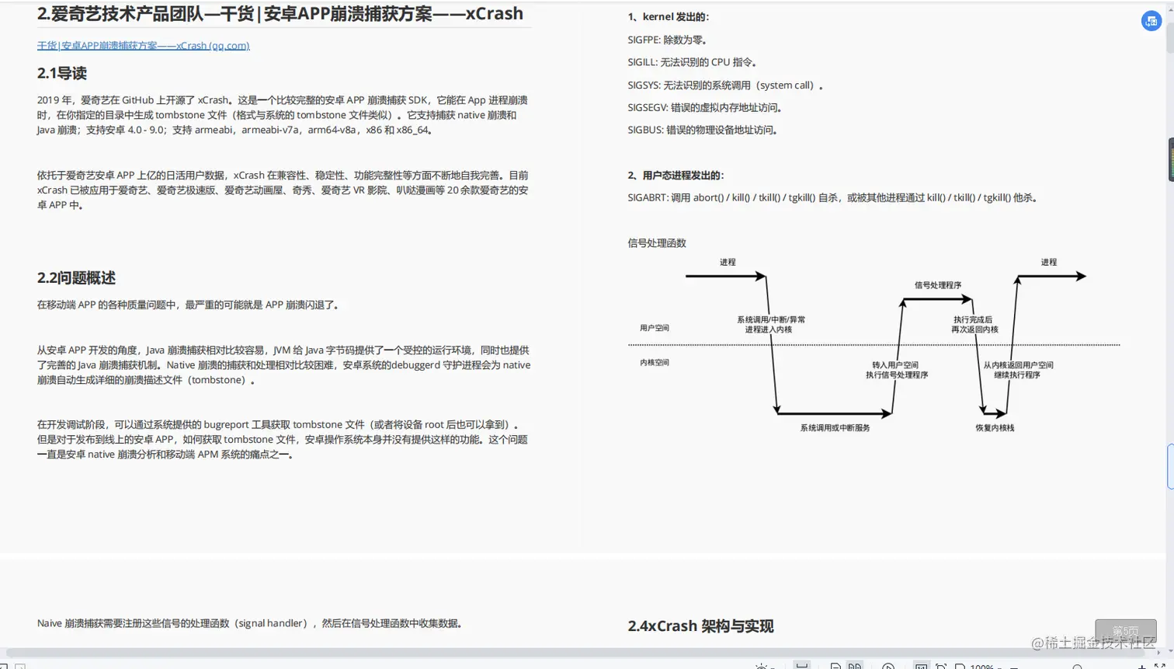The height and width of the screenshot is (669, 1174).
Task: Open document search with the magnifier icon
Action: point(1077,666)
